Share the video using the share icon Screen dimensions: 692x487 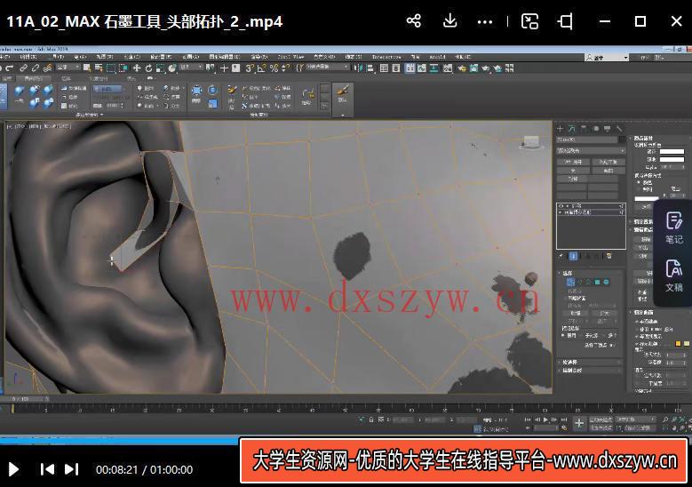(x=414, y=20)
